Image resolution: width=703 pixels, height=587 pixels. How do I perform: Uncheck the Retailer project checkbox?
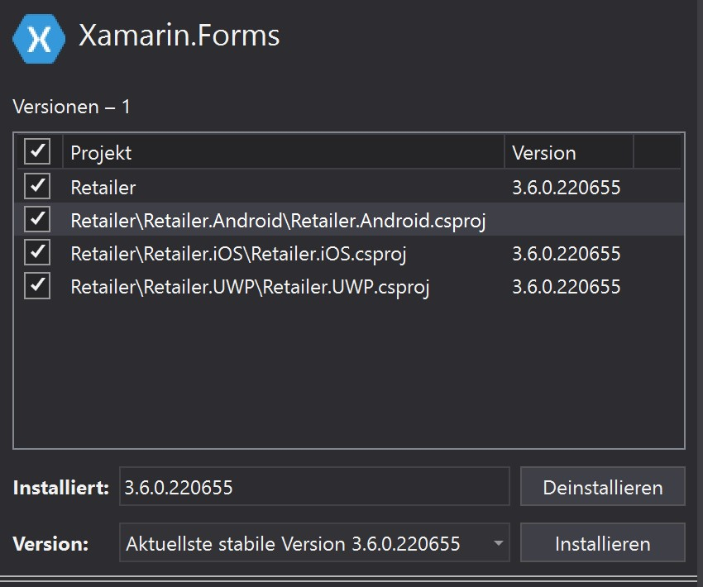click(x=37, y=186)
